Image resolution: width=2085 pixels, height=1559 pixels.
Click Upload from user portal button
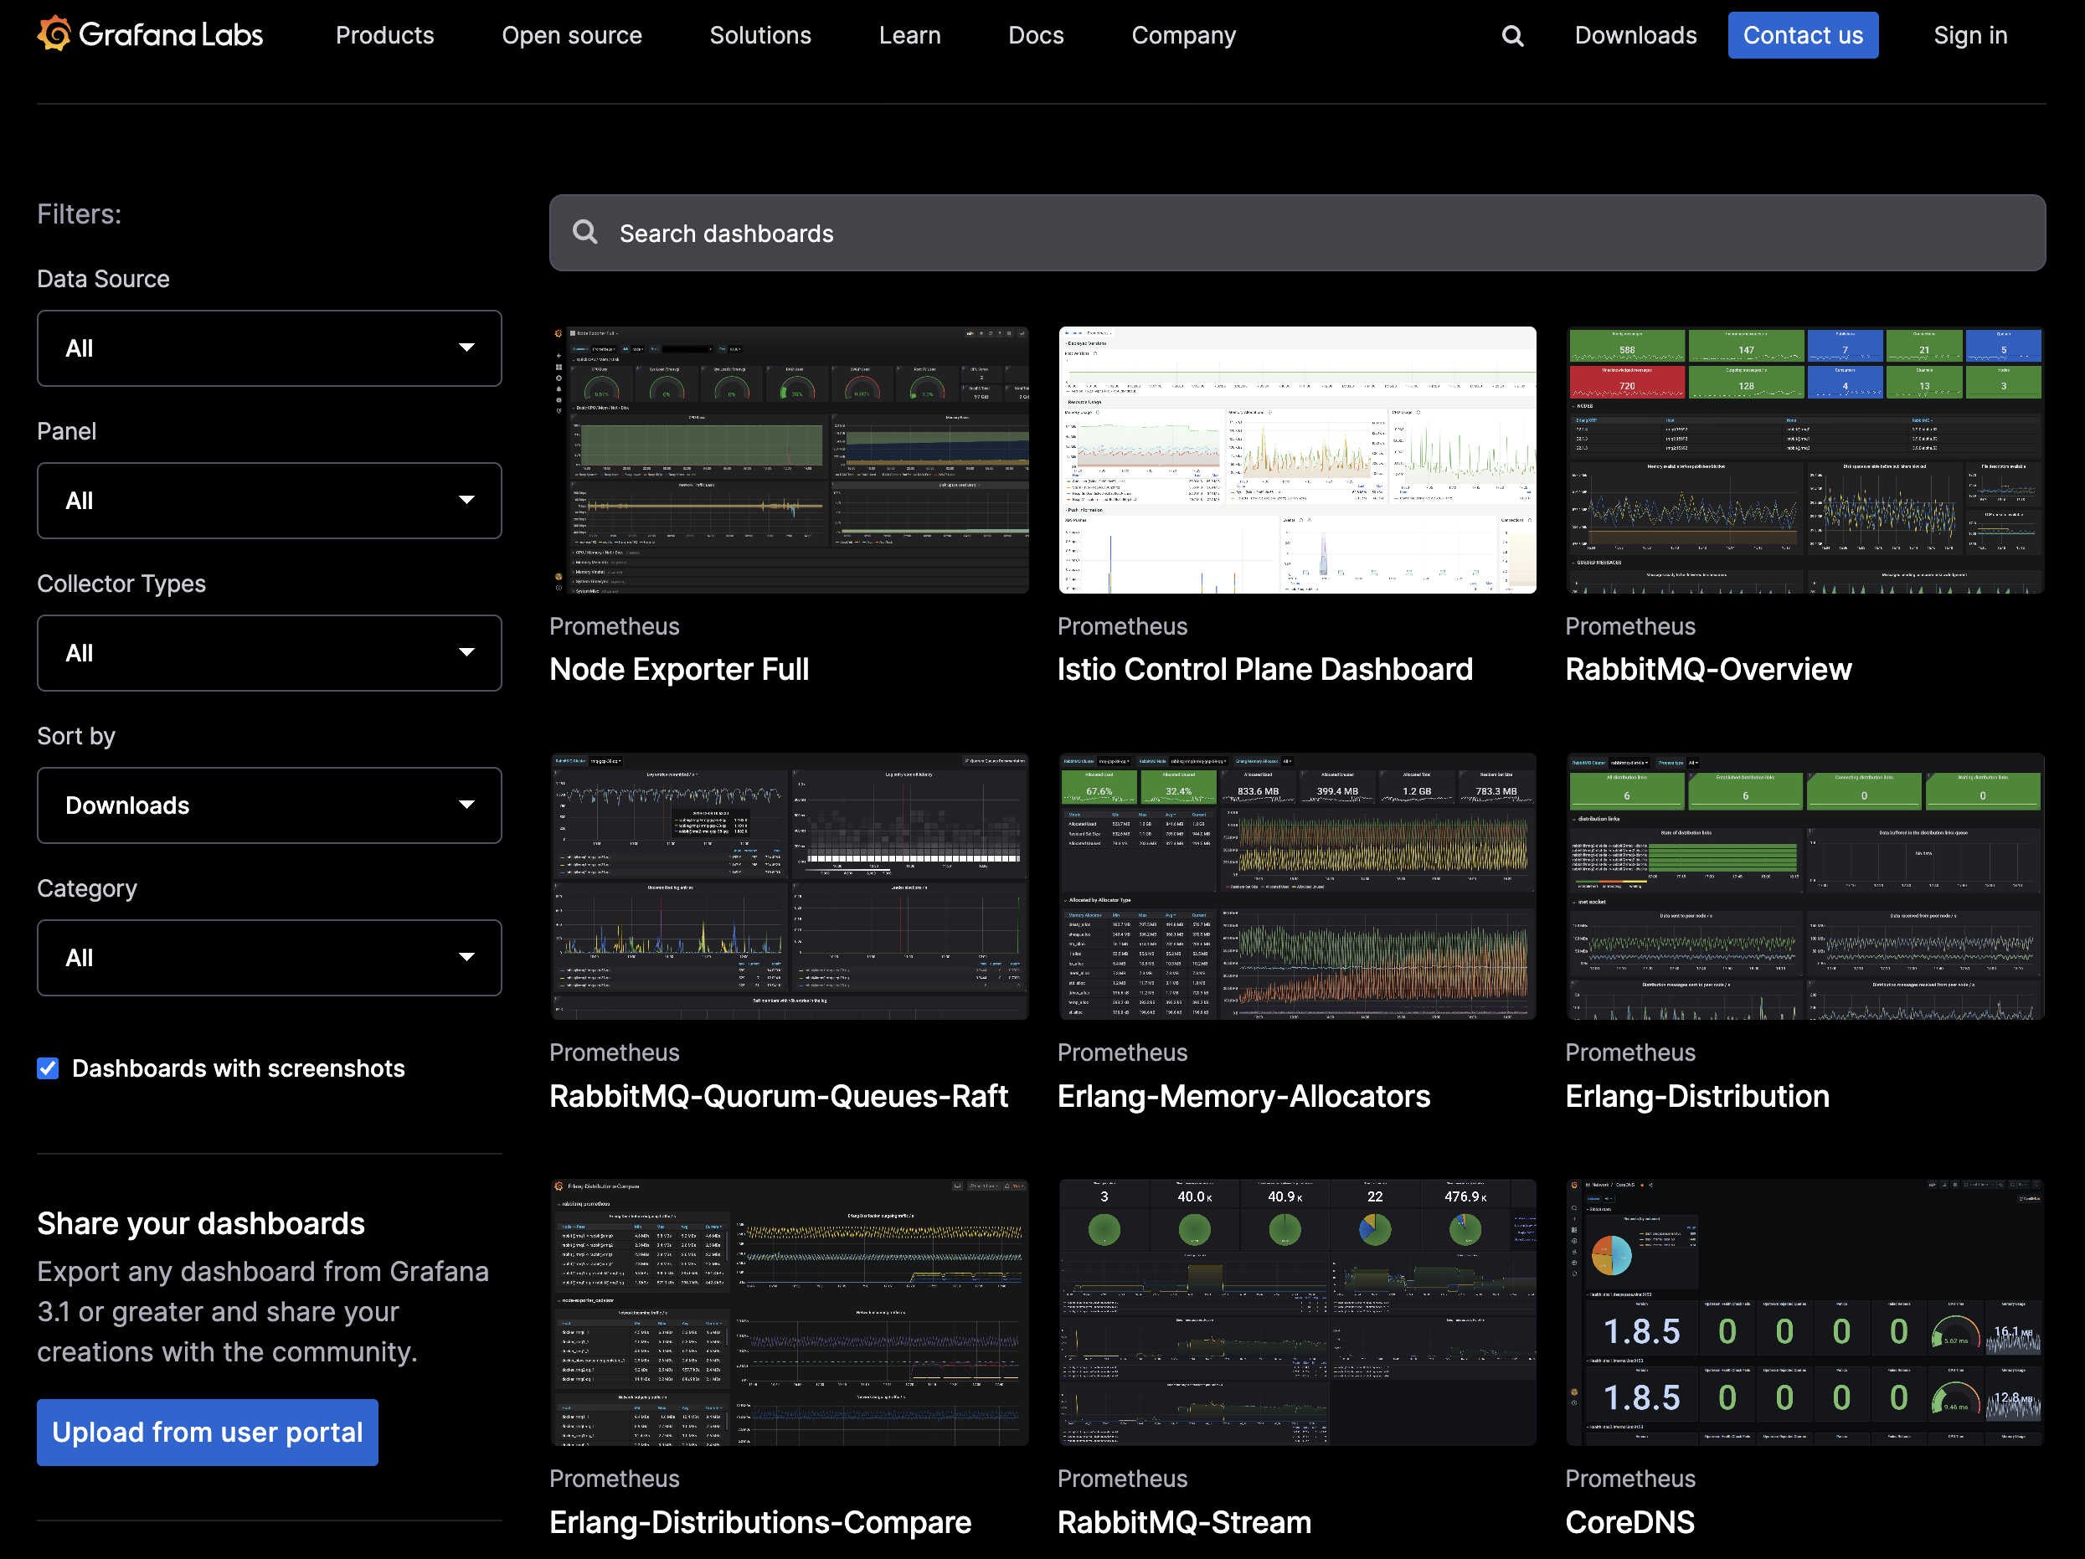pyautogui.click(x=208, y=1432)
